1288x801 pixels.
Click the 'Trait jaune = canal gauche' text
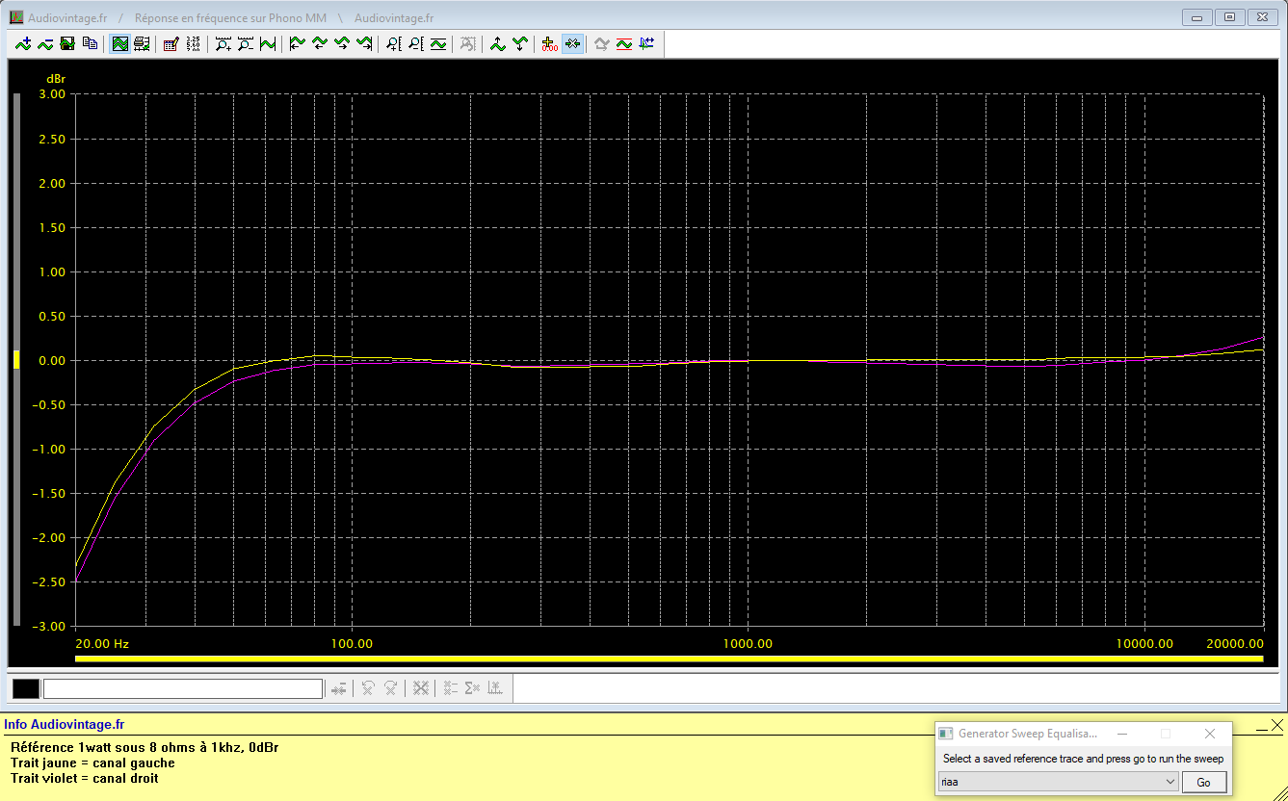(x=93, y=762)
